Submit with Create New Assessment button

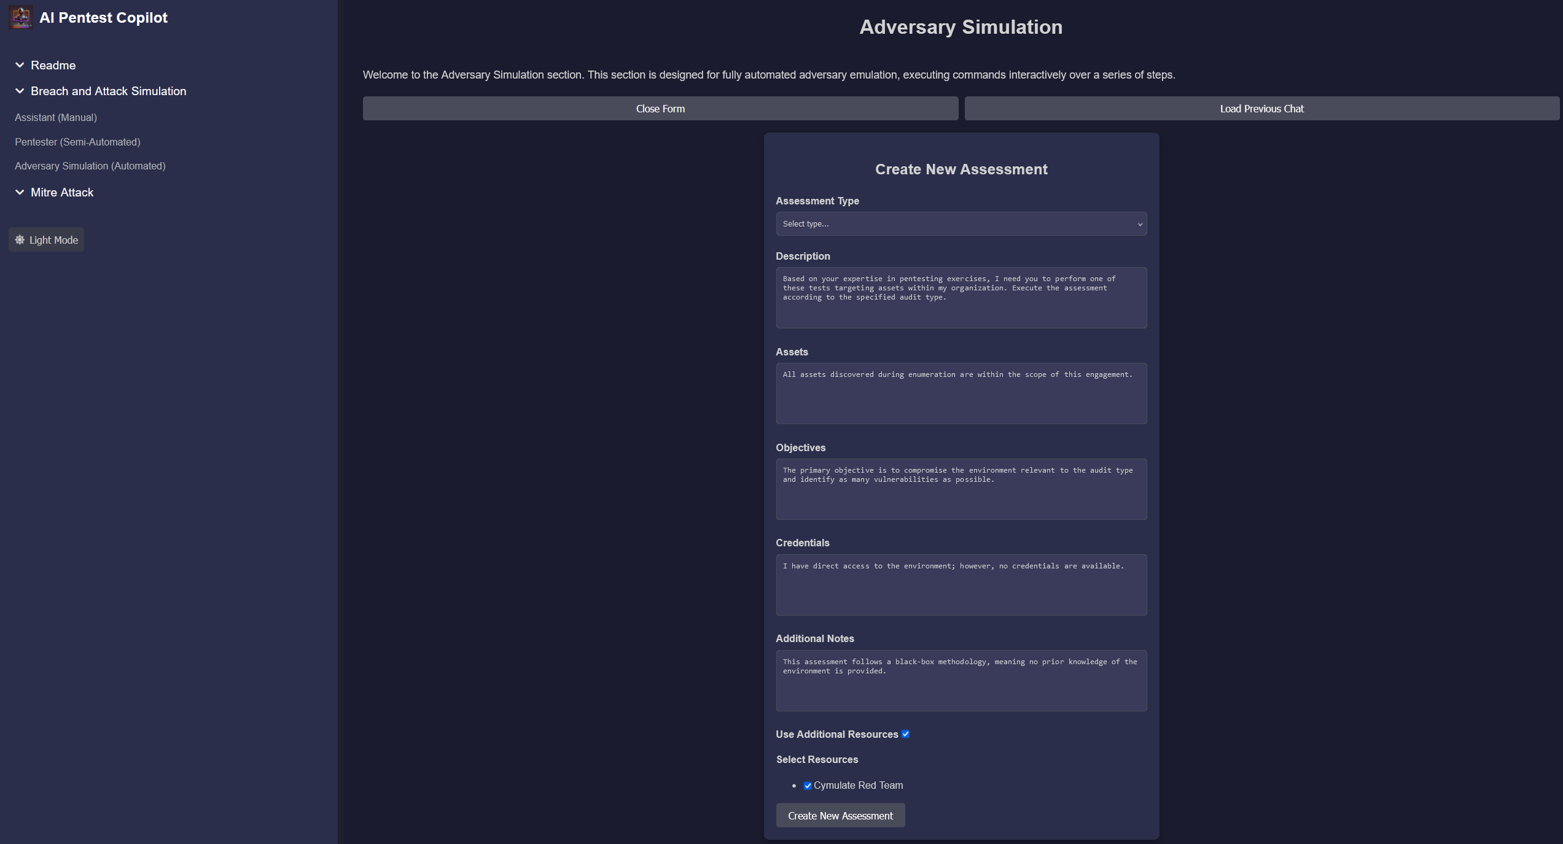(840, 816)
